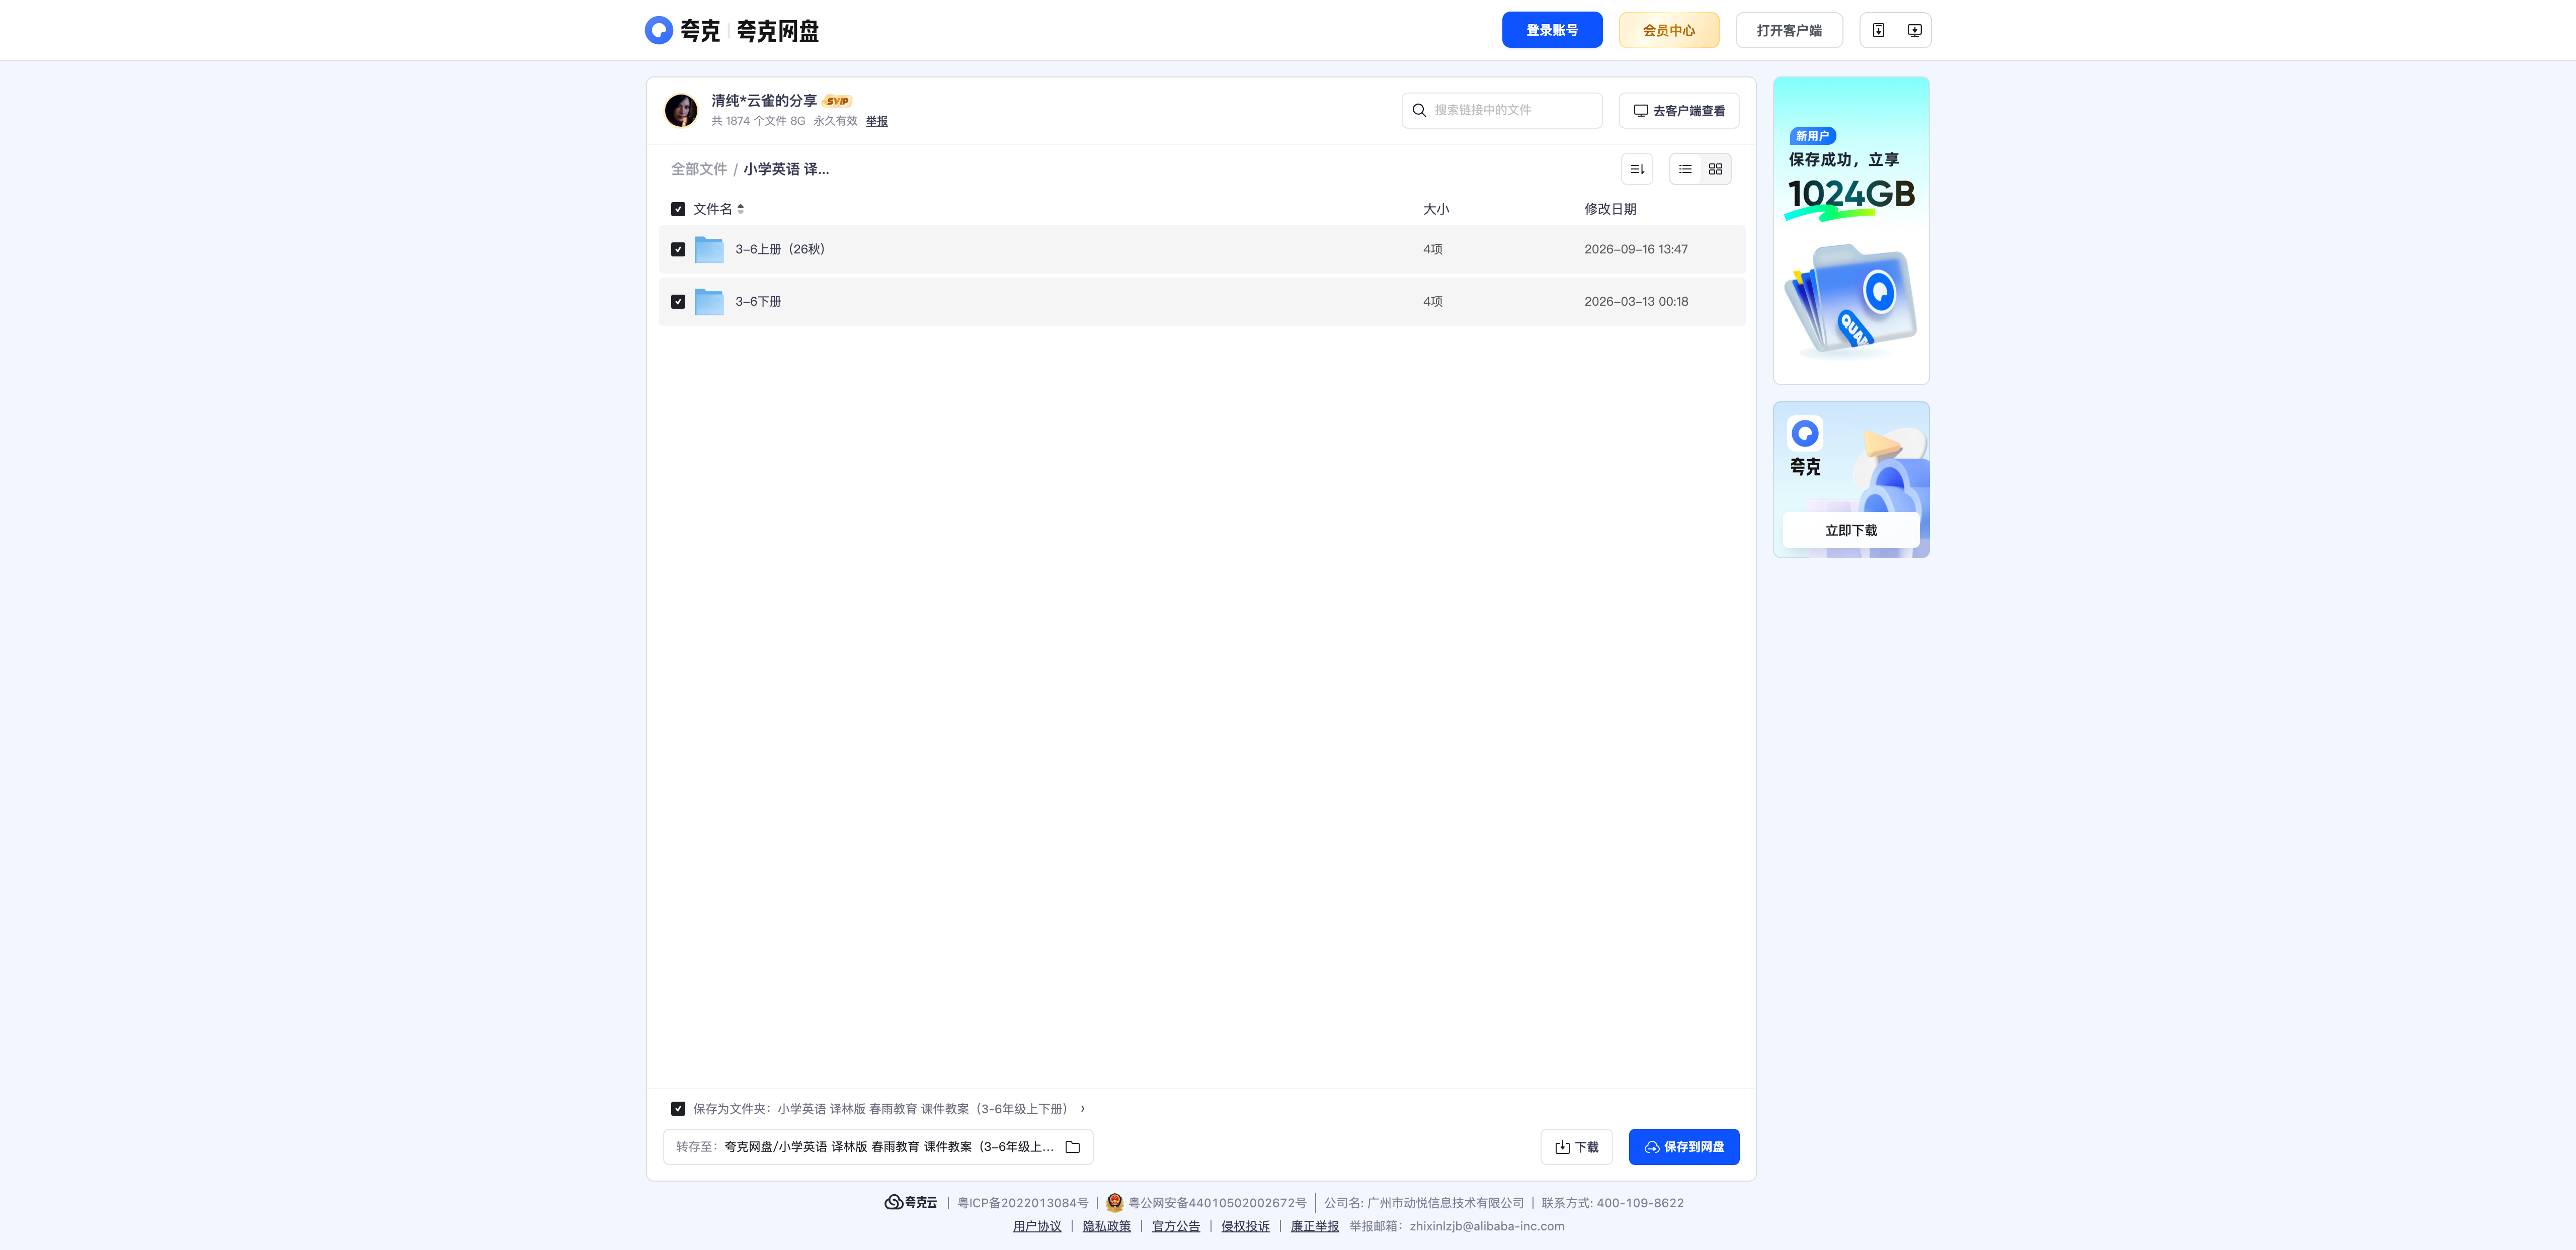The width and height of the screenshot is (2576, 1250).
Task: Click the 1024GB new user promo banner
Action: (1851, 230)
